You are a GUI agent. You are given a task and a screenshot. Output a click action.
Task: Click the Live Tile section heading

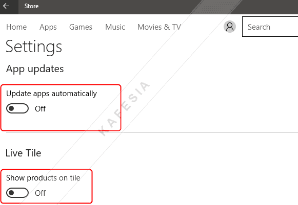tap(24, 153)
